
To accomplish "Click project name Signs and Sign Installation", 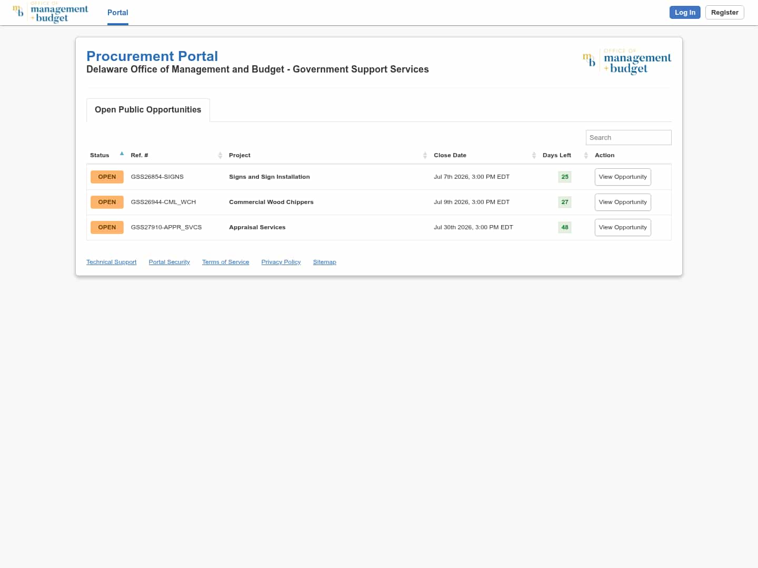I will point(269,177).
